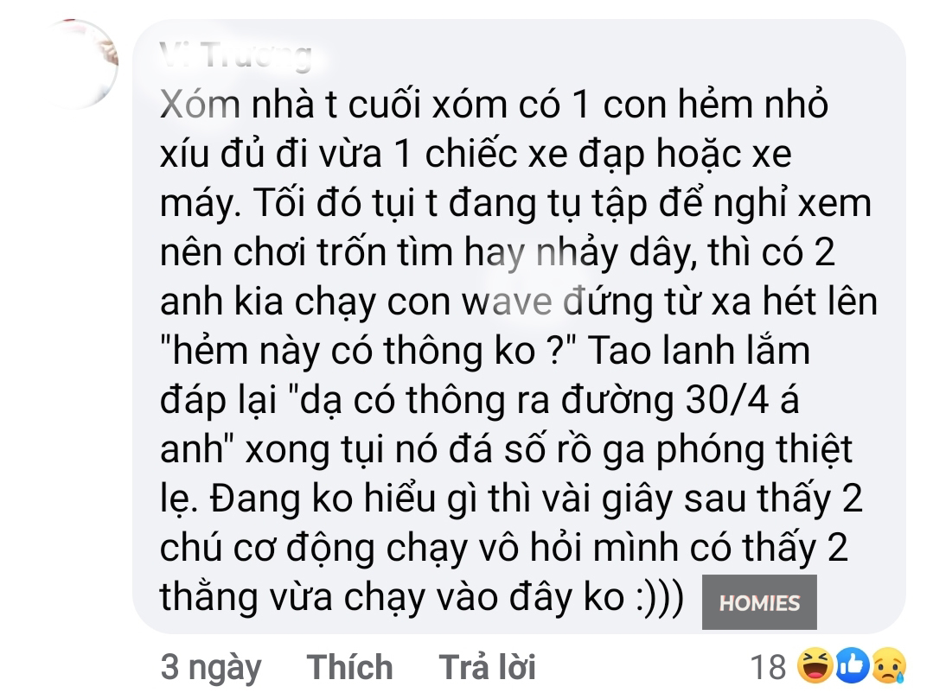
Task: Reply to the comment via Trả lời
Action: 488,666
